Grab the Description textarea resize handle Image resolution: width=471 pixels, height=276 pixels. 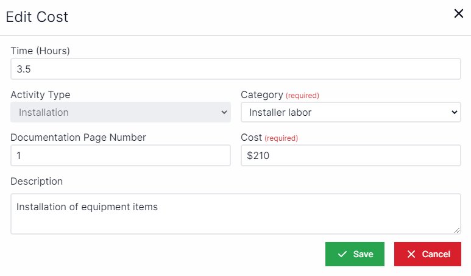coord(457,230)
